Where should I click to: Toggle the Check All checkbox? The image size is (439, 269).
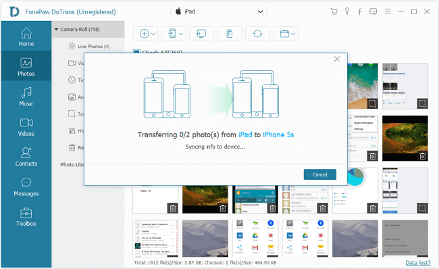136,51
